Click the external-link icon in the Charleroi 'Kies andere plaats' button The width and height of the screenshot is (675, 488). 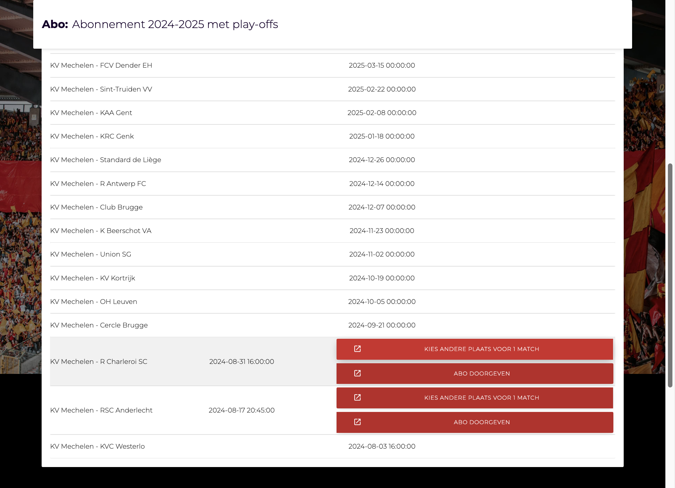point(357,349)
